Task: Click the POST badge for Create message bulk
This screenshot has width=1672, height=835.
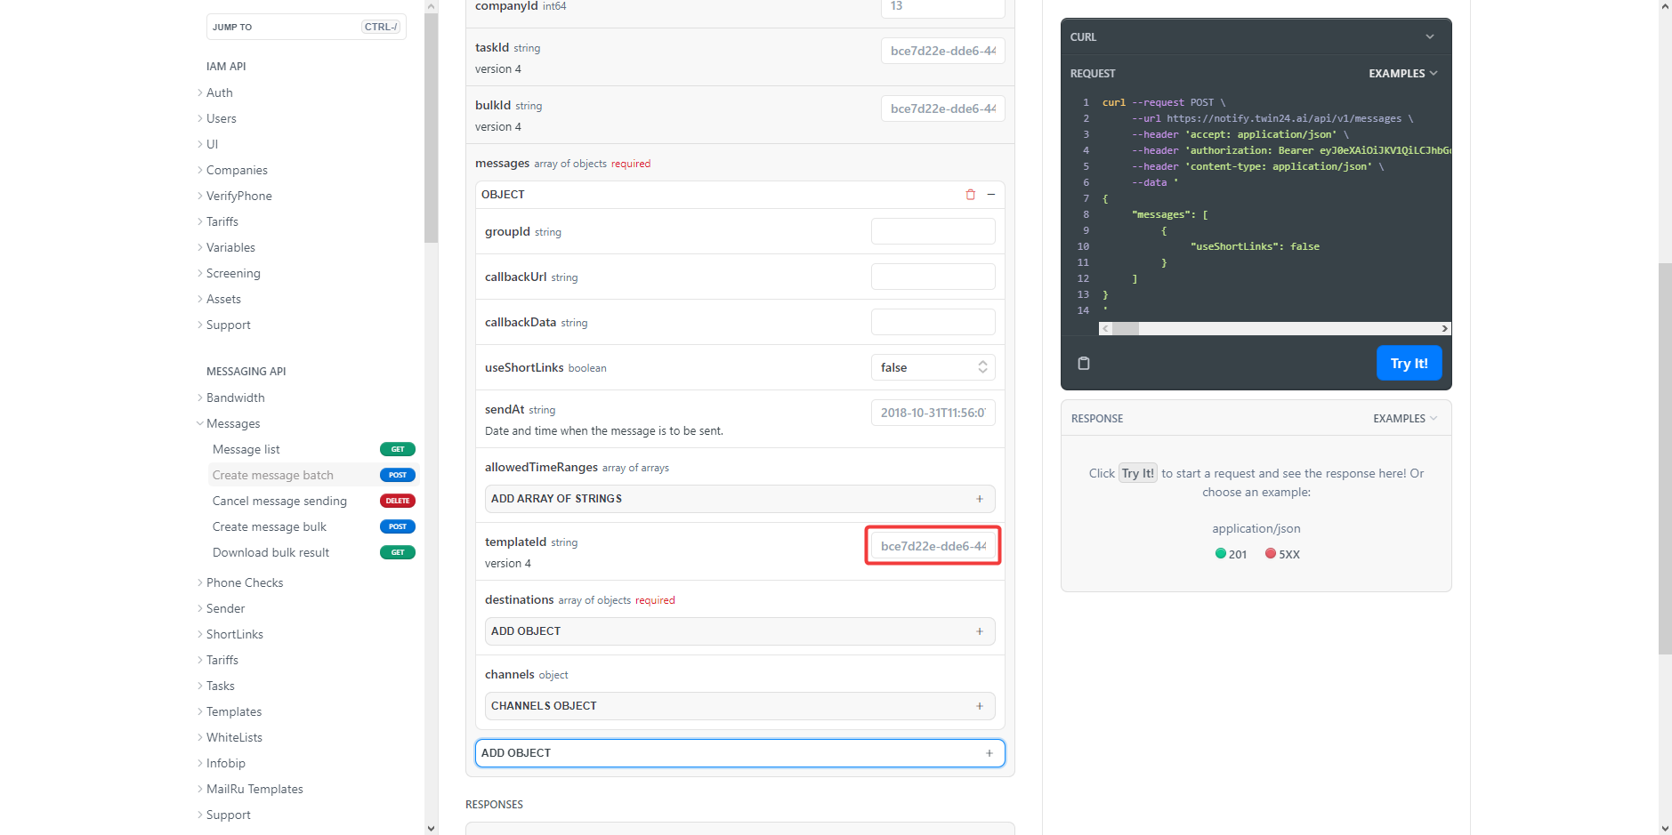Action: click(398, 526)
